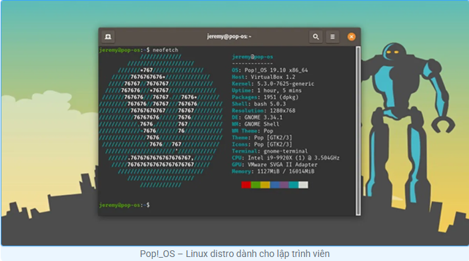Click the bottom empty shell prompt
Viewport: 469px width, 261px height.
click(125, 205)
